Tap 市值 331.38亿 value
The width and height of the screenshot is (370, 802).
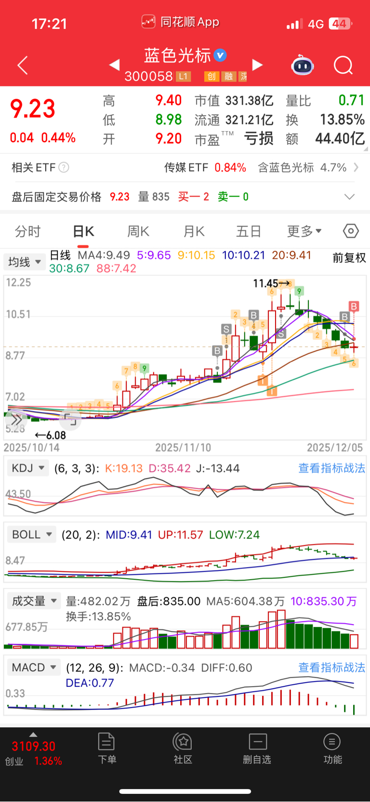point(249,100)
